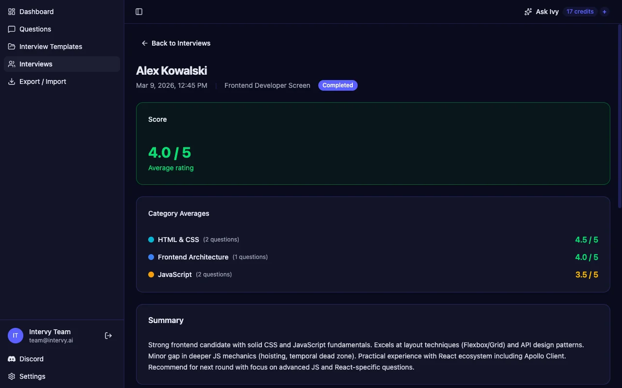Click the Completed status badge
622x388 pixels.
[x=338, y=85]
